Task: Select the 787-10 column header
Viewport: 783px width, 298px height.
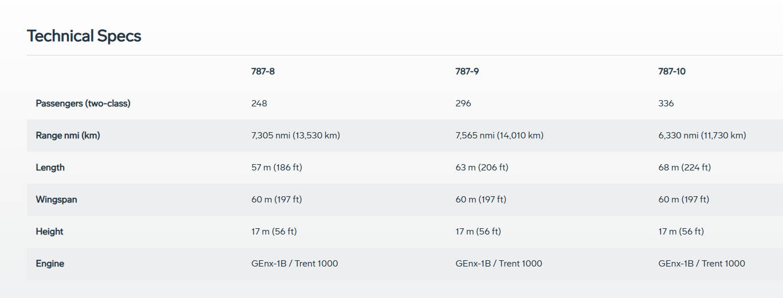Action: 672,71
